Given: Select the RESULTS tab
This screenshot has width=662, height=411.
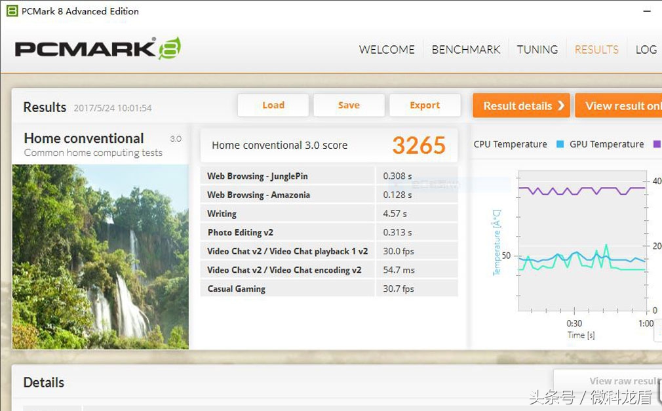Looking at the screenshot, I should (x=596, y=49).
